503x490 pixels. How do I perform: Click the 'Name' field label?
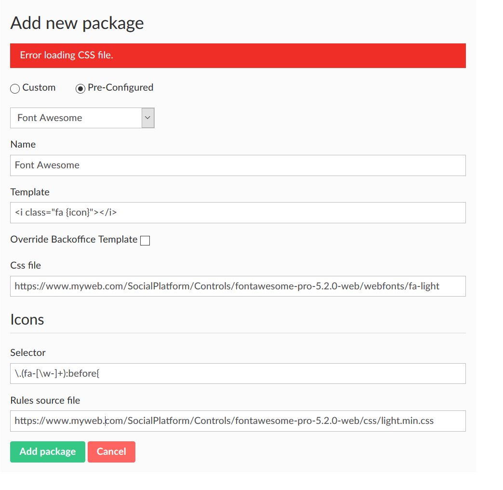23,145
